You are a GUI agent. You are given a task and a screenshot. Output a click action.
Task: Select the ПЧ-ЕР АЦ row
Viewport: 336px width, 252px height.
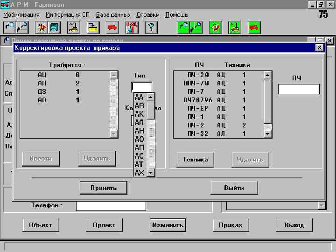click(219, 108)
